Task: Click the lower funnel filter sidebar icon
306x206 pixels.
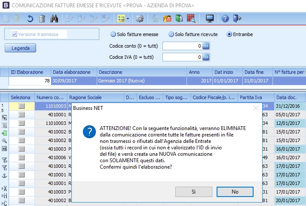Action: pyautogui.click(x=4, y=168)
